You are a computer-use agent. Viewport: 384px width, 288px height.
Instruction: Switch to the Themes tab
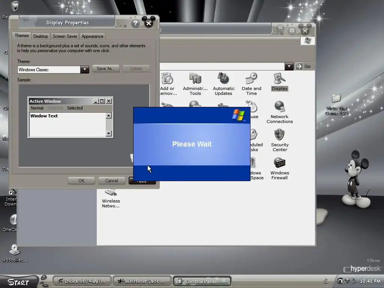tap(21, 36)
